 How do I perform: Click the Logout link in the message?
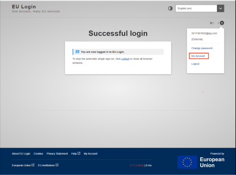(x=125, y=59)
